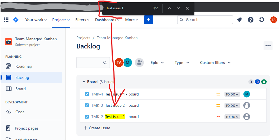Filter by M assignee avatar
Screen dimensions: 279x140
pyautogui.click(x=128, y=63)
